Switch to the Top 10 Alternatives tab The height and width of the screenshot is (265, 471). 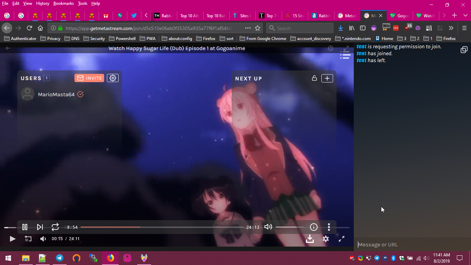click(190, 16)
